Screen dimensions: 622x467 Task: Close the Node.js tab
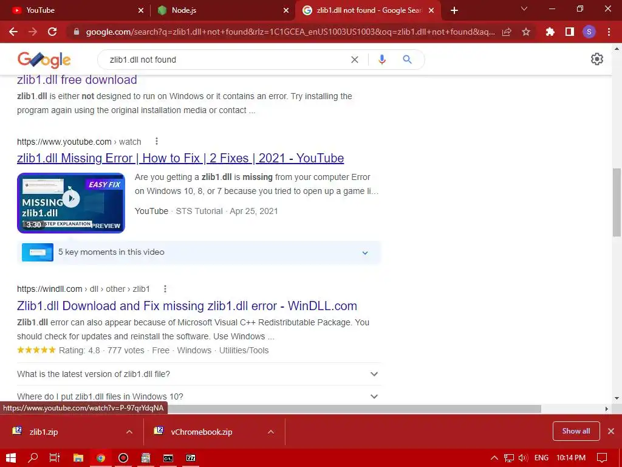coord(286,10)
